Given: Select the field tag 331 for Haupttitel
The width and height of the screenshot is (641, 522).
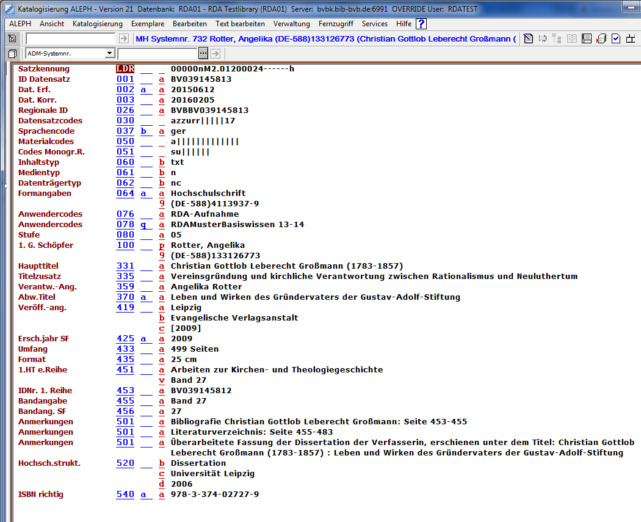Looking at the screenshot, I should tap(125, 266).
